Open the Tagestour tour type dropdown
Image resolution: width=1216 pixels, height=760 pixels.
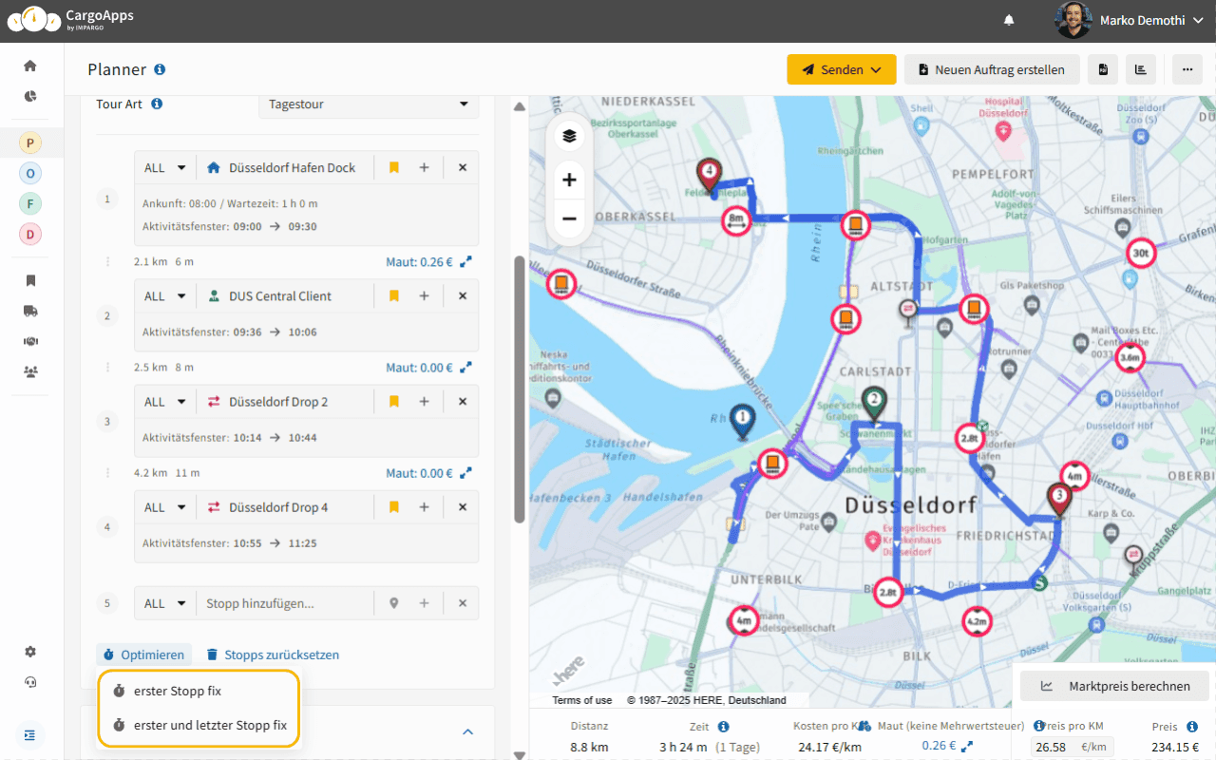tap(368, 104)
